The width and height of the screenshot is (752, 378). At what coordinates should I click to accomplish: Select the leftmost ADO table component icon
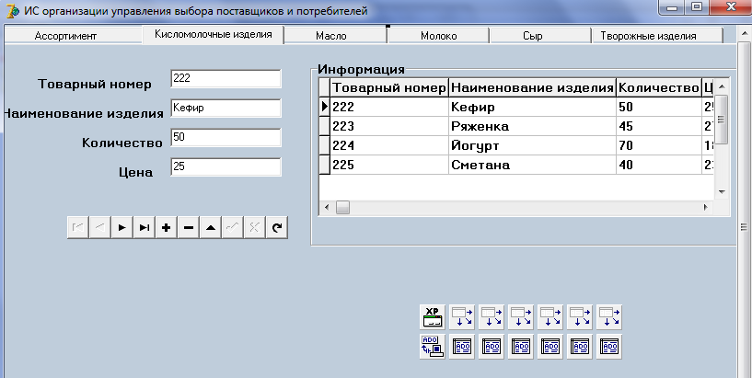(462, 347)
